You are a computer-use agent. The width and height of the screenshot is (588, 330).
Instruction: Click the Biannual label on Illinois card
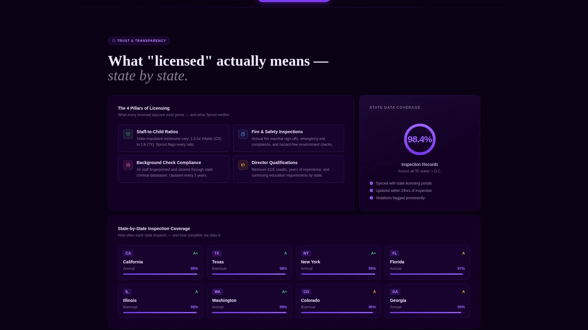130,307
